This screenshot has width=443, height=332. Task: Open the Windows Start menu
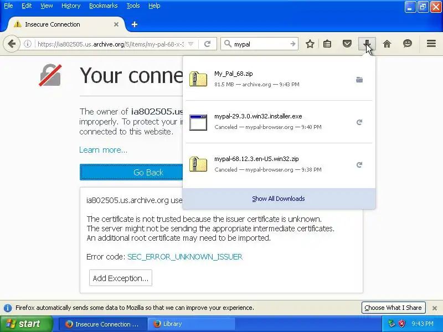click(26, 324)
